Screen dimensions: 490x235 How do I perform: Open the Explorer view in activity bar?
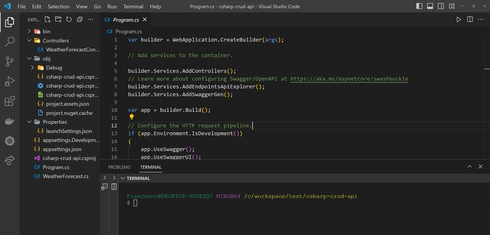(10, 22)
